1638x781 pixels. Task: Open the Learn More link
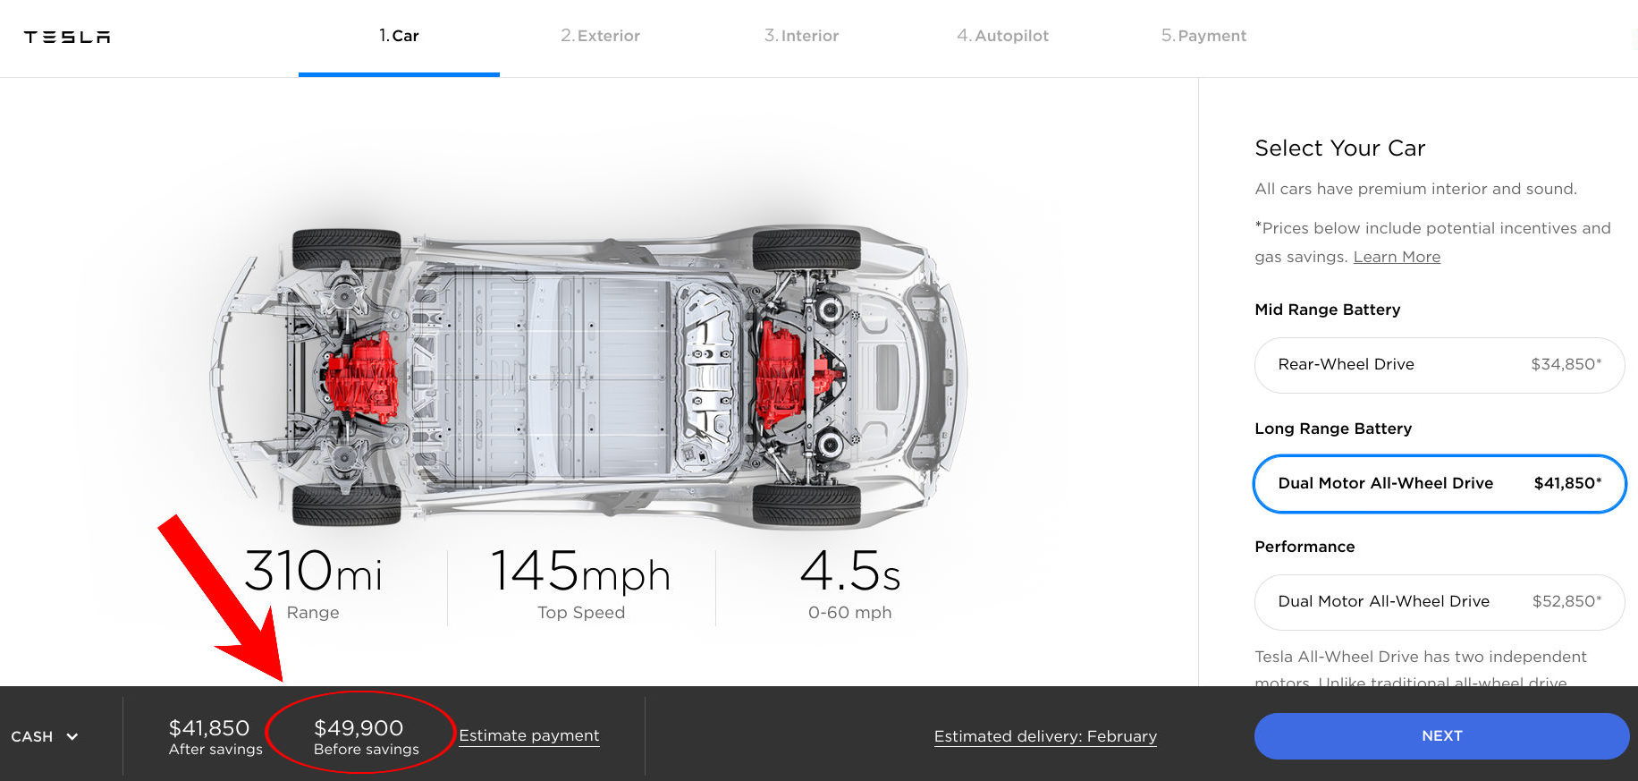coord(1397,257)
